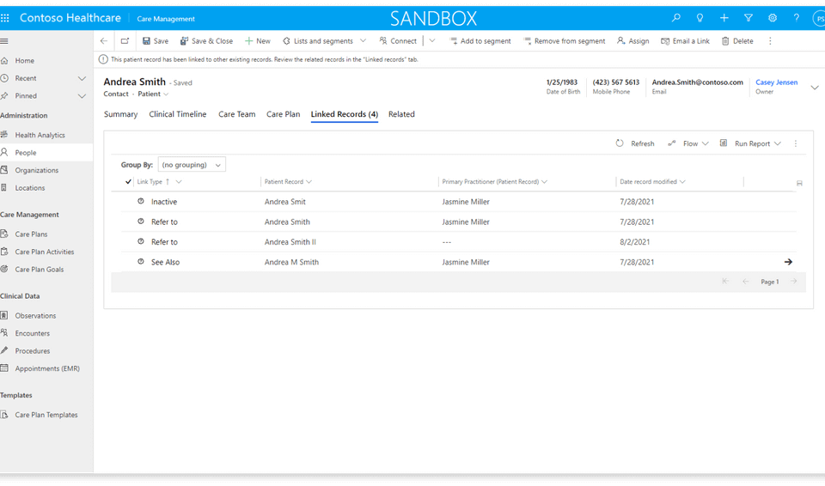
Task: Open the app launcher waffle icon
Action: click(5, 18)
